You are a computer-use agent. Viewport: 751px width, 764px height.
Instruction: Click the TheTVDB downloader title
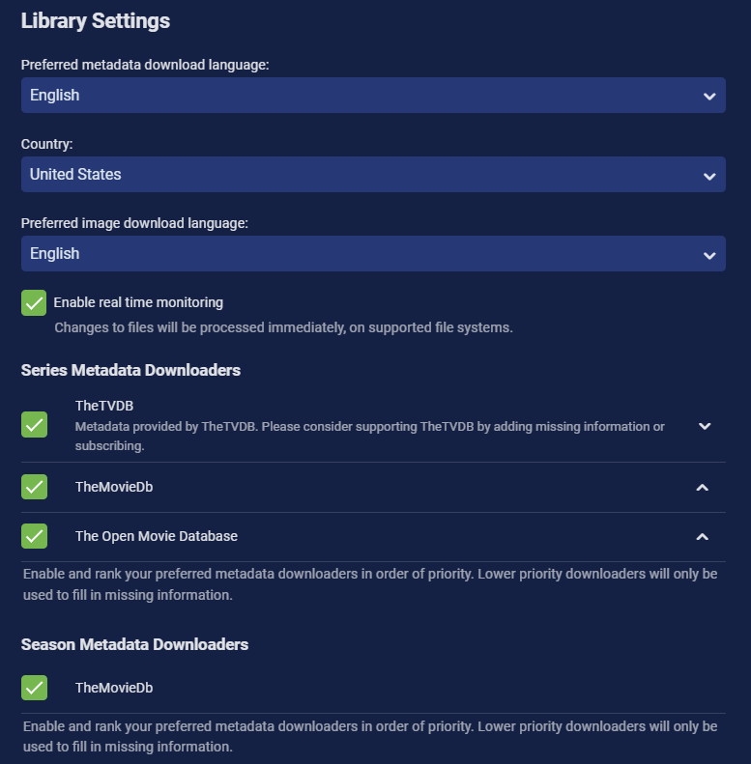coord(104,407)
